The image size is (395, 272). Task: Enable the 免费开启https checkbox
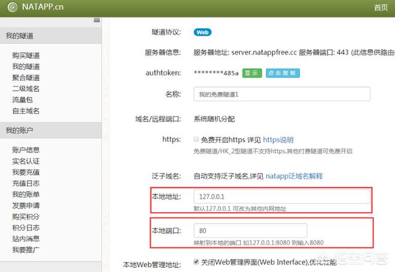pyautogui.click(x=196, y=139)
